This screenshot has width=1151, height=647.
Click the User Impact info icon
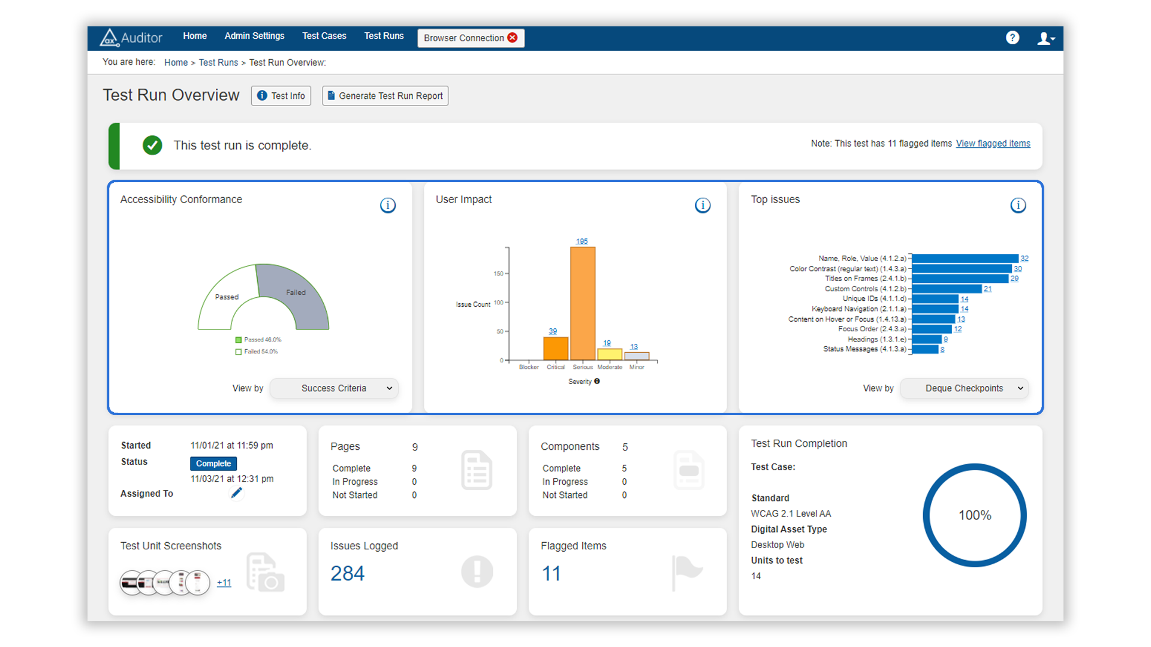[703, 205]
